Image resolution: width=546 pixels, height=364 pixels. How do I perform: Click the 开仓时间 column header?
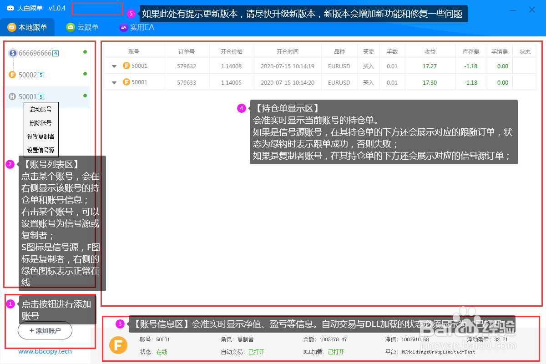pos(288,52)
